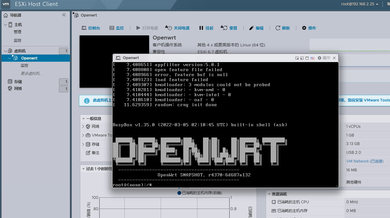Open 监控 under Openwrt in navigator
This screenshot has height=218, width=390.
point(24,65)
